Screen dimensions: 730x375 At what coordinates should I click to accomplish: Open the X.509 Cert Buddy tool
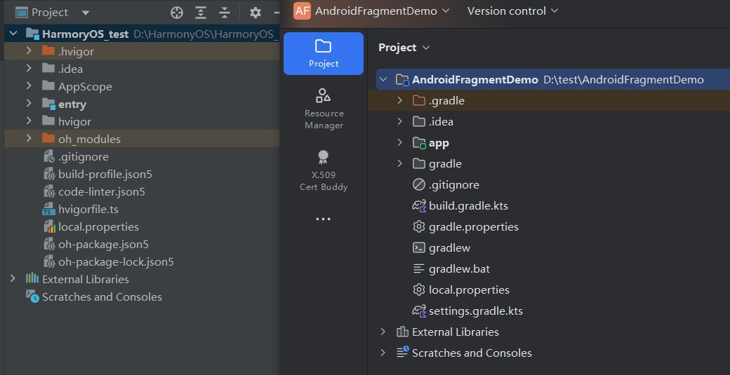(x=324, y=170)
